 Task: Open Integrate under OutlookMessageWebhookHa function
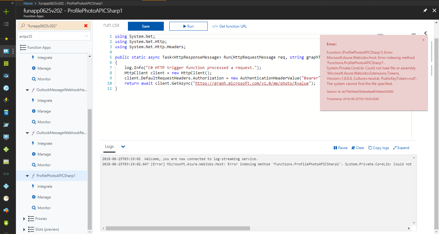click(x=44, y=100)
